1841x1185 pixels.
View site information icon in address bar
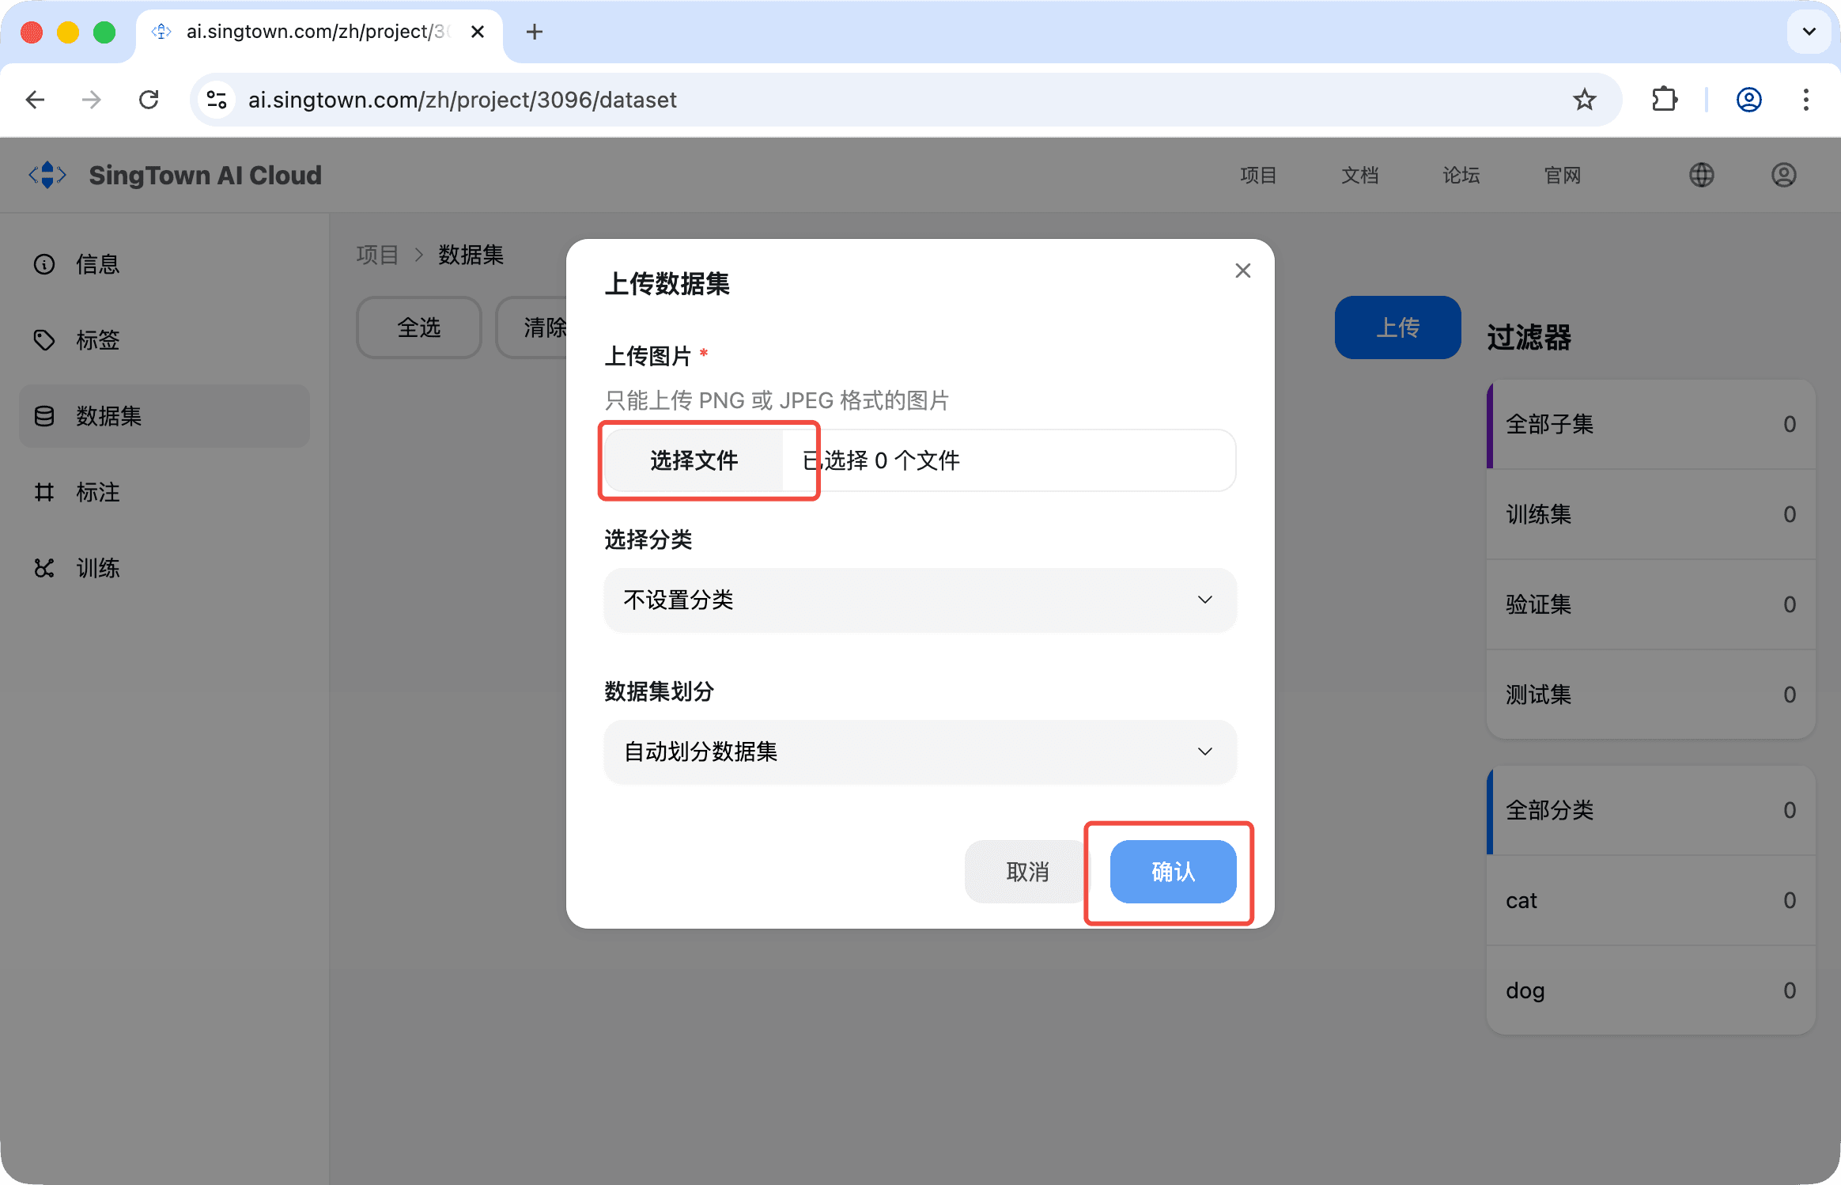coord(216,100)
